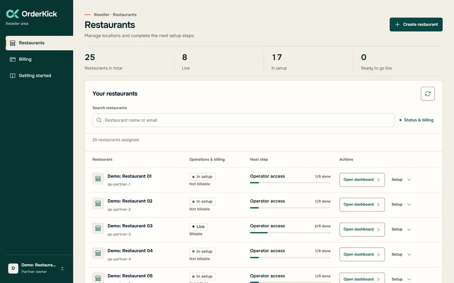Open dashboard for Demo: Restaurant 01
Image resolution: width=454 pixels, height=283 pixels.
tap(362, 180)
